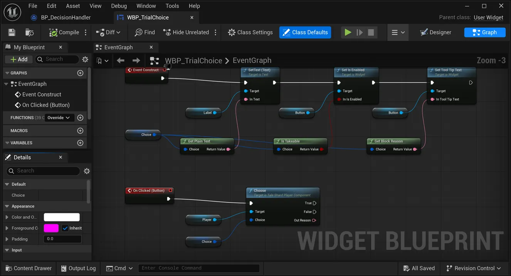The width and height of the screenshot is (511, 276).
Task: Close the My Blueprint panel tab
Action: pos(61,47)
